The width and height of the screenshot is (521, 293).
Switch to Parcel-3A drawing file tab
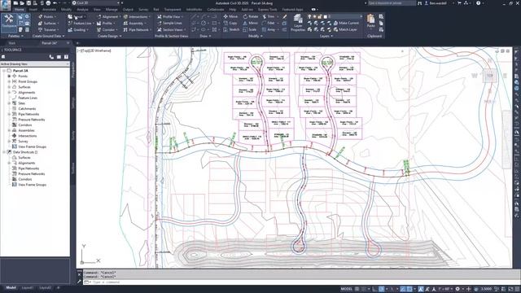click(x=49, y=43)
